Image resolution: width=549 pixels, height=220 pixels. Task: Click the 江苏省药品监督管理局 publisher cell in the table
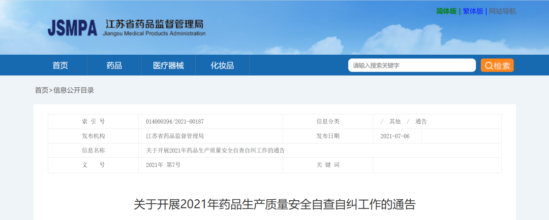point(174,136)
